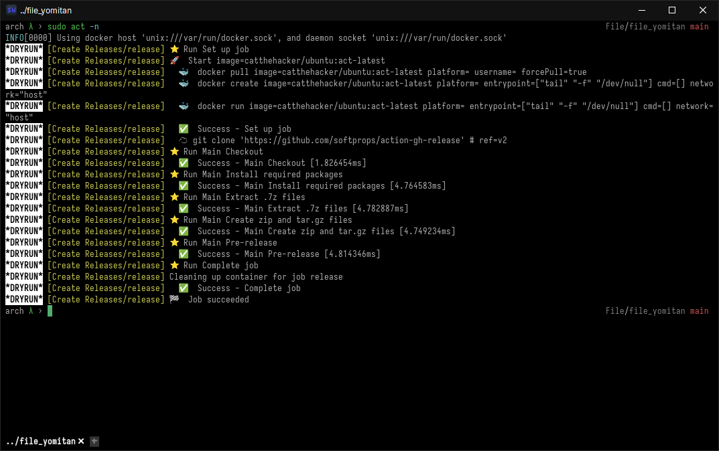
Task: Click the checkmark on 'Success - Main Extract .7z files'
Action: click(184, 209)
